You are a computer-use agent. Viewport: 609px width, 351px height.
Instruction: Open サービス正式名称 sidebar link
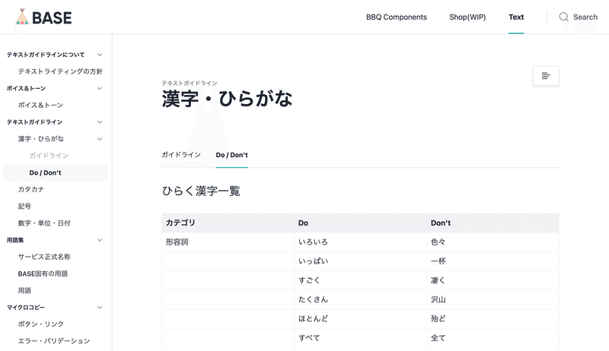tap(44, 257)
